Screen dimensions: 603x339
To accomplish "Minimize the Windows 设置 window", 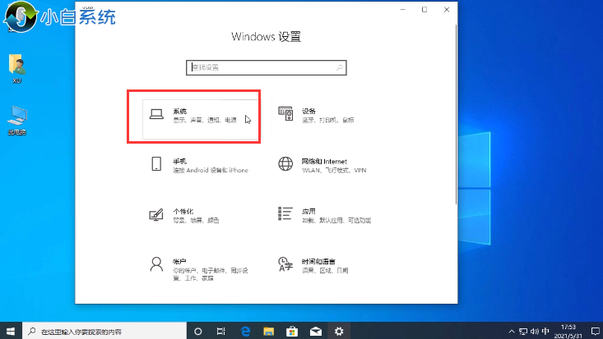I will click(402, 10).
